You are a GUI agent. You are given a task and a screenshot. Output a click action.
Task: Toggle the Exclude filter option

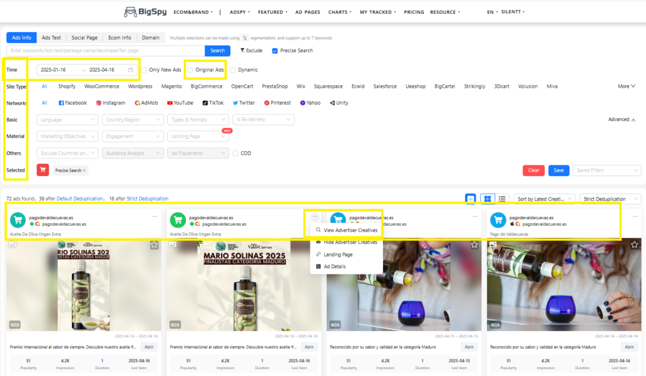pos(251,50)
